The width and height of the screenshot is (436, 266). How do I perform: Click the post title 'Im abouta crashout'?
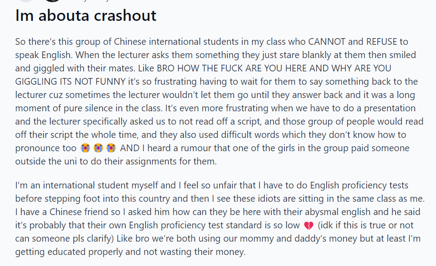pos(86,15)
